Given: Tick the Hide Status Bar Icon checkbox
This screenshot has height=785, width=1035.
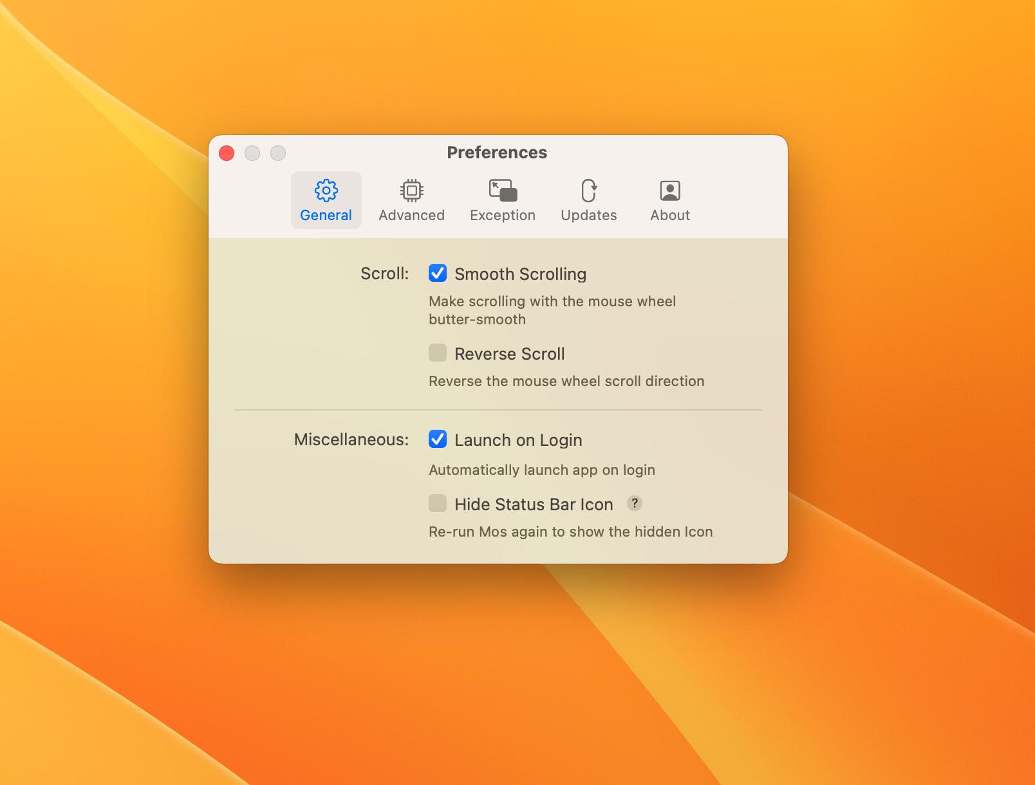Looking at the screenshot, I should pos(438,504).
